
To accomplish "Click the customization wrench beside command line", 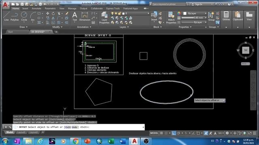I will pyautogui.click(x=10, y=127).
